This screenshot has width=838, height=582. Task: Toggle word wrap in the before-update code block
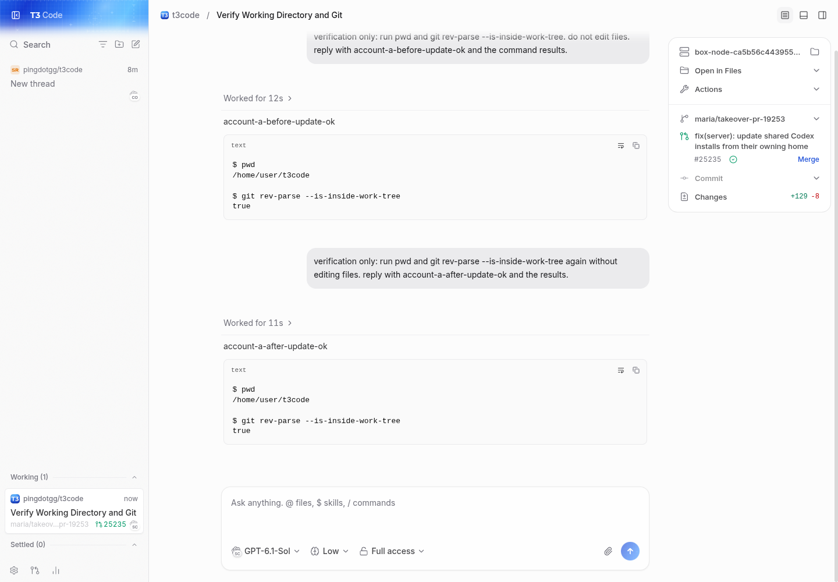621,145
